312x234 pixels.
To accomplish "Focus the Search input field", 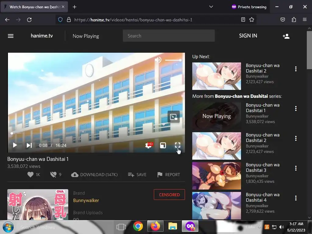I will tap(169, 36).
